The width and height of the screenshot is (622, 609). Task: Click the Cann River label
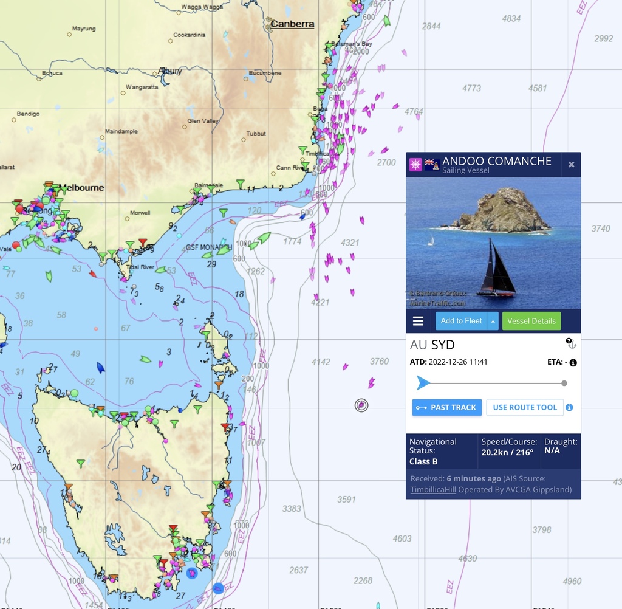tap(290, 168)
